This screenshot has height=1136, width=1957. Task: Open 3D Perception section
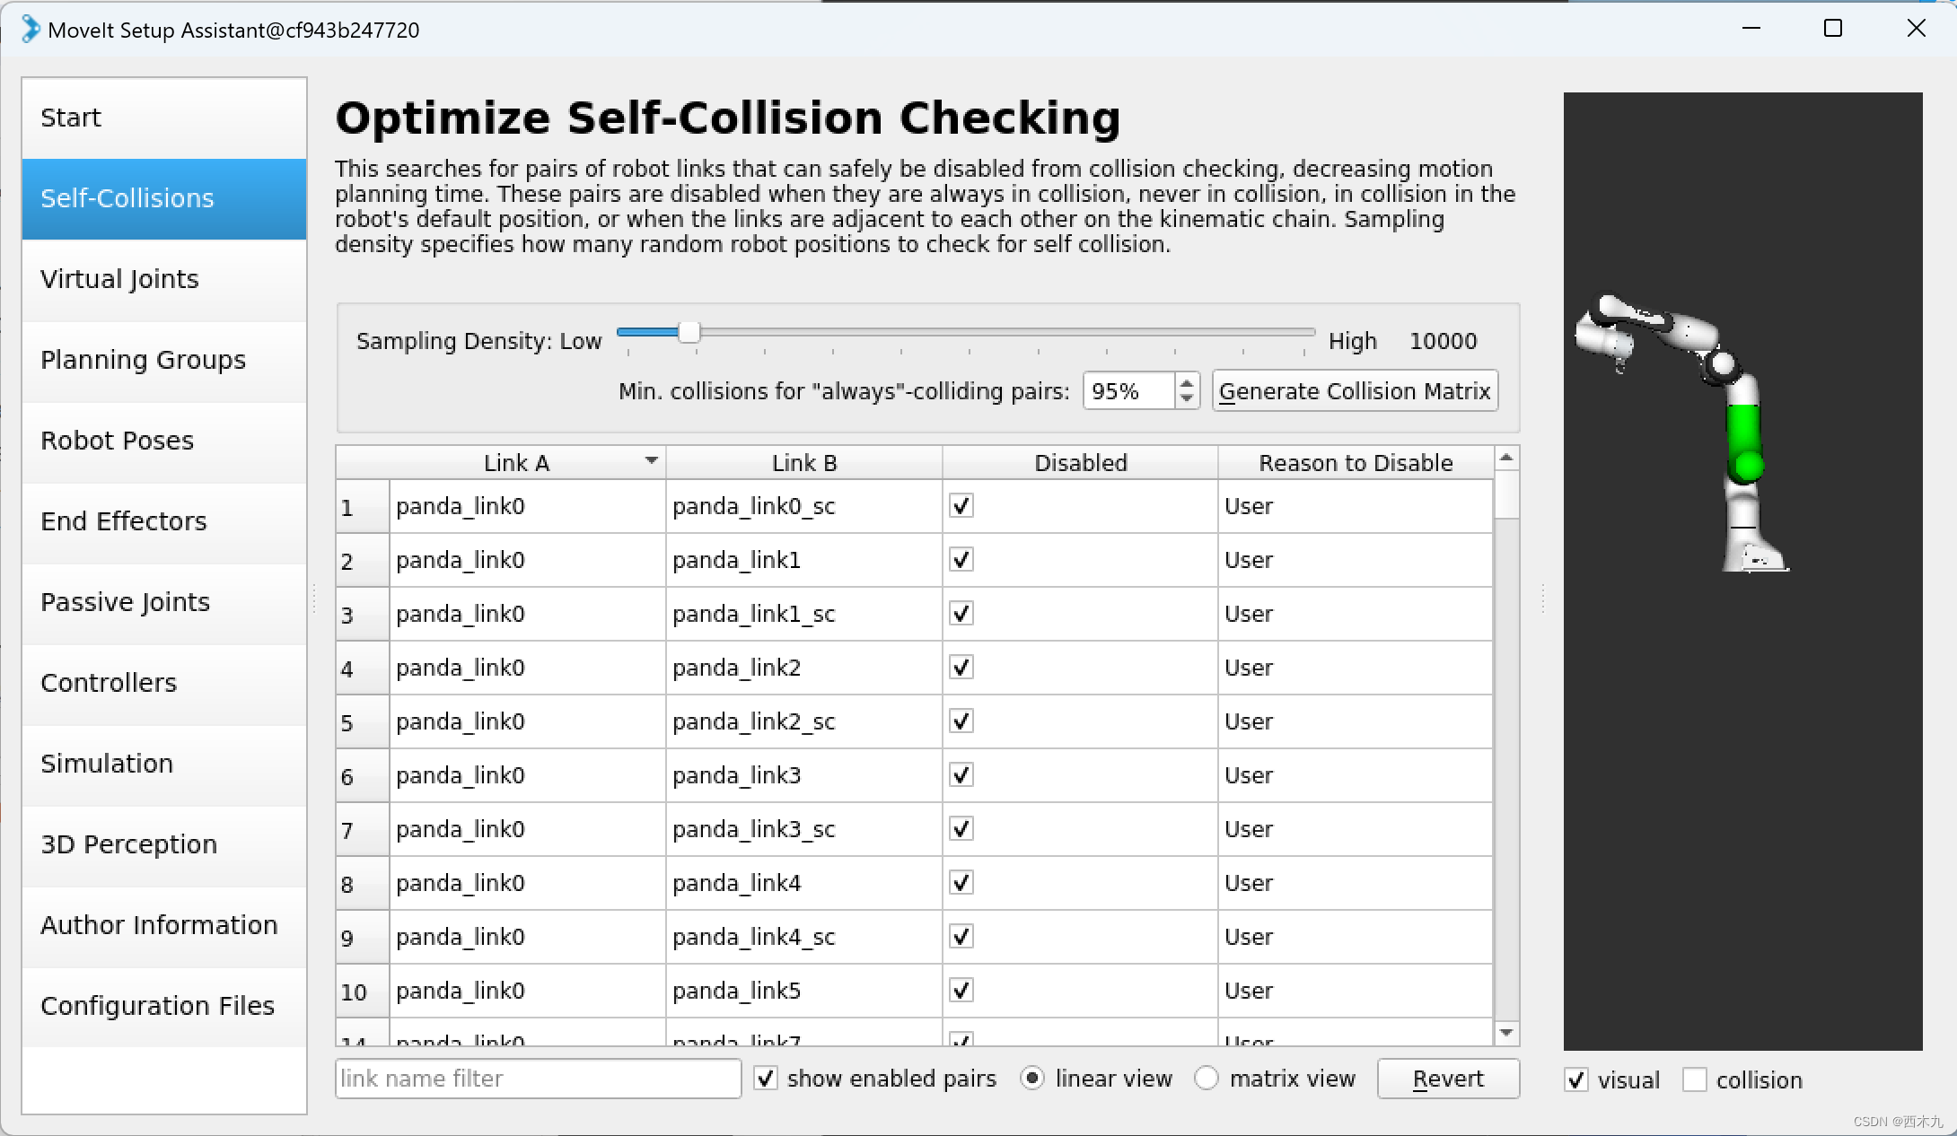coord(164,845)
